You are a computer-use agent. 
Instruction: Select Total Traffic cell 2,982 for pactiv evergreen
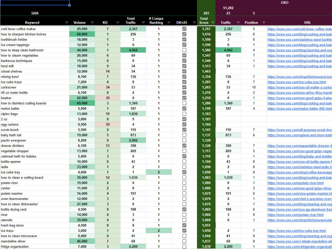(x=133, y=140)
